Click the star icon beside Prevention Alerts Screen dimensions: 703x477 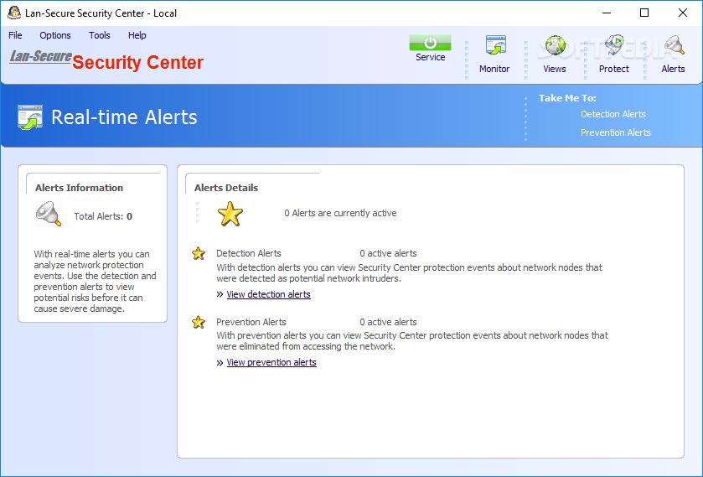point(199,322)
